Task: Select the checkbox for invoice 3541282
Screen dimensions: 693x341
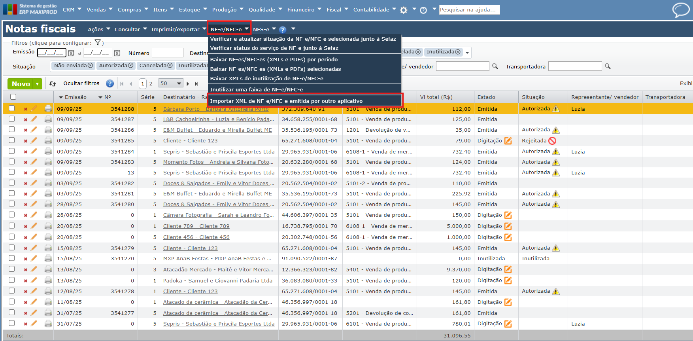Action: point(12,183)
